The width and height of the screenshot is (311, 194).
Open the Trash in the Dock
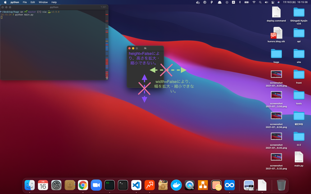click(x=281, y=185)
